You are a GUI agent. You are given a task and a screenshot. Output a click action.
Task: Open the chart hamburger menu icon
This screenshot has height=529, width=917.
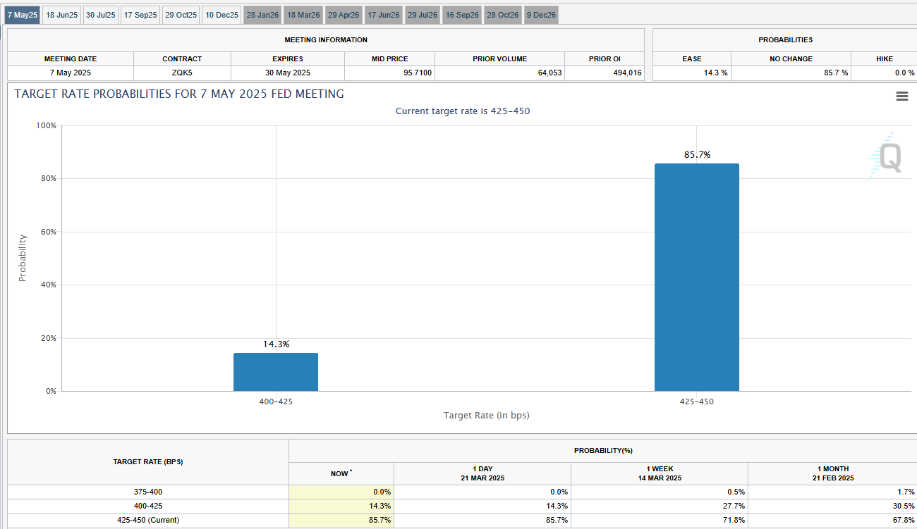click(901, 97)
